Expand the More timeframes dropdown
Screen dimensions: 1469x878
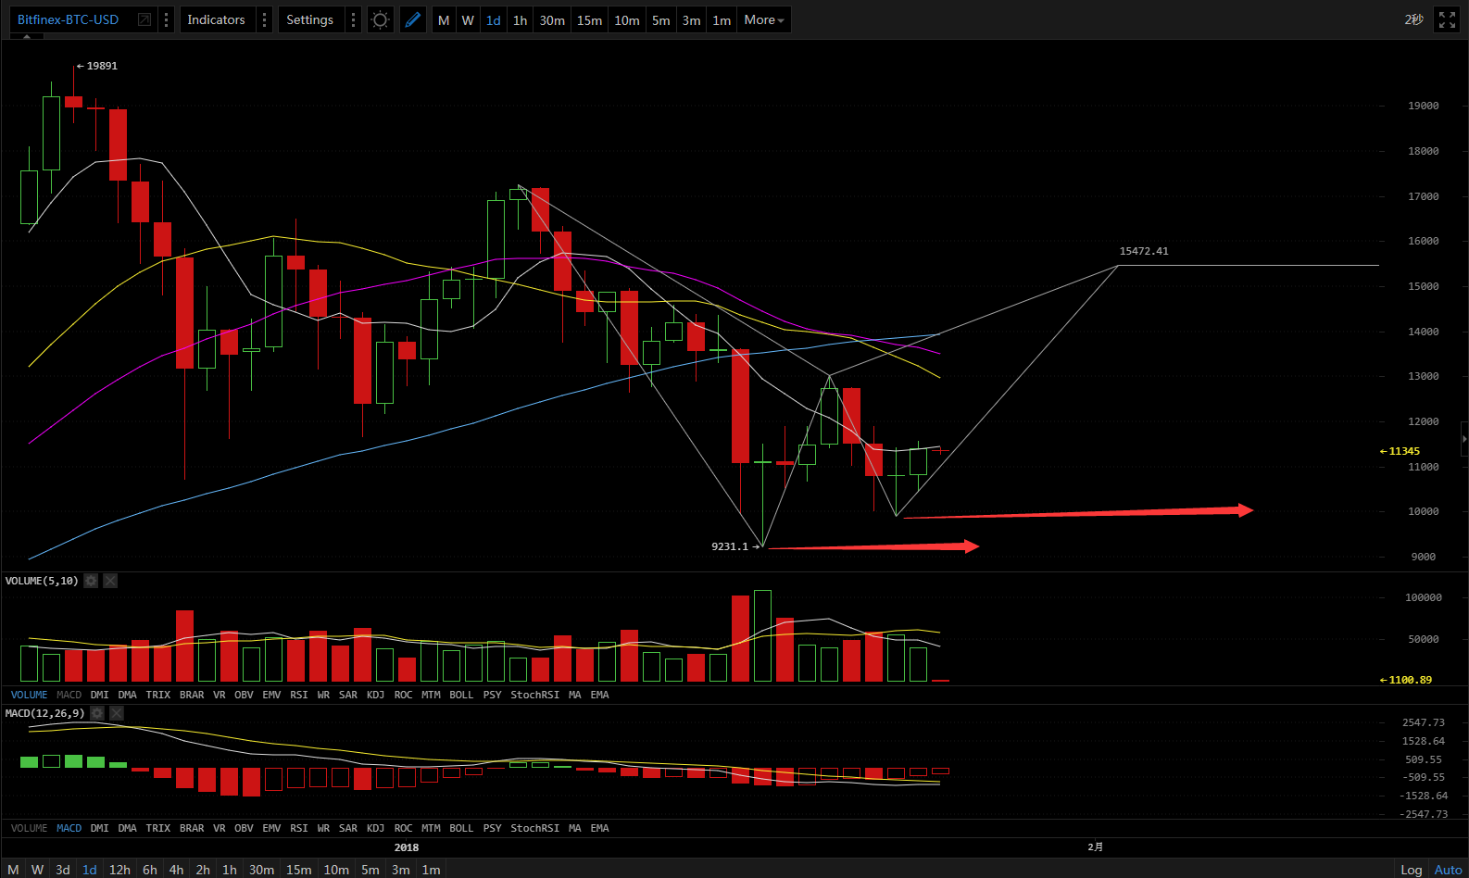764,19
